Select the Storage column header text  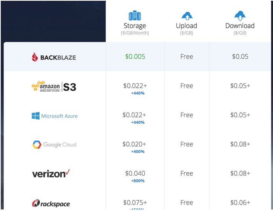pyautogui.click(x=135, y=26)
